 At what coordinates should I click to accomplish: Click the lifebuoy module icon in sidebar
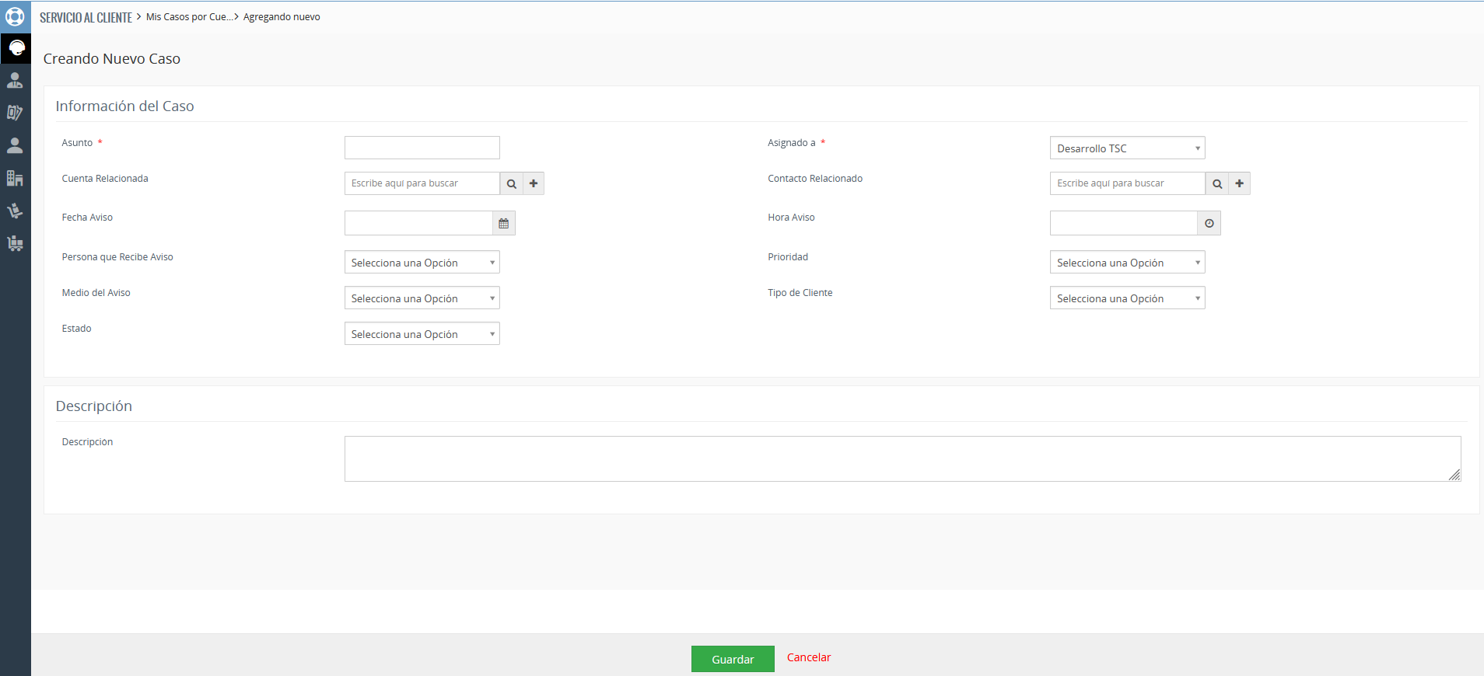16,16
